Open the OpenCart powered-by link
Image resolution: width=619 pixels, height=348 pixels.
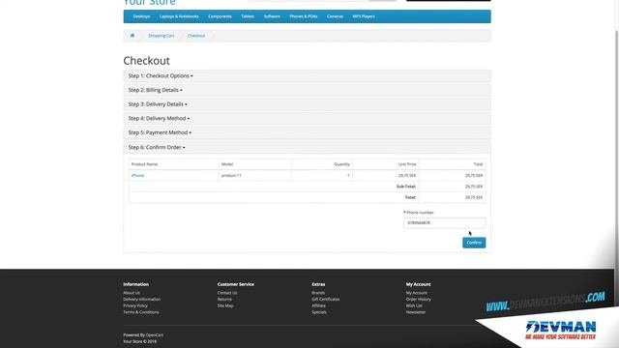click(x=155, y=335)
